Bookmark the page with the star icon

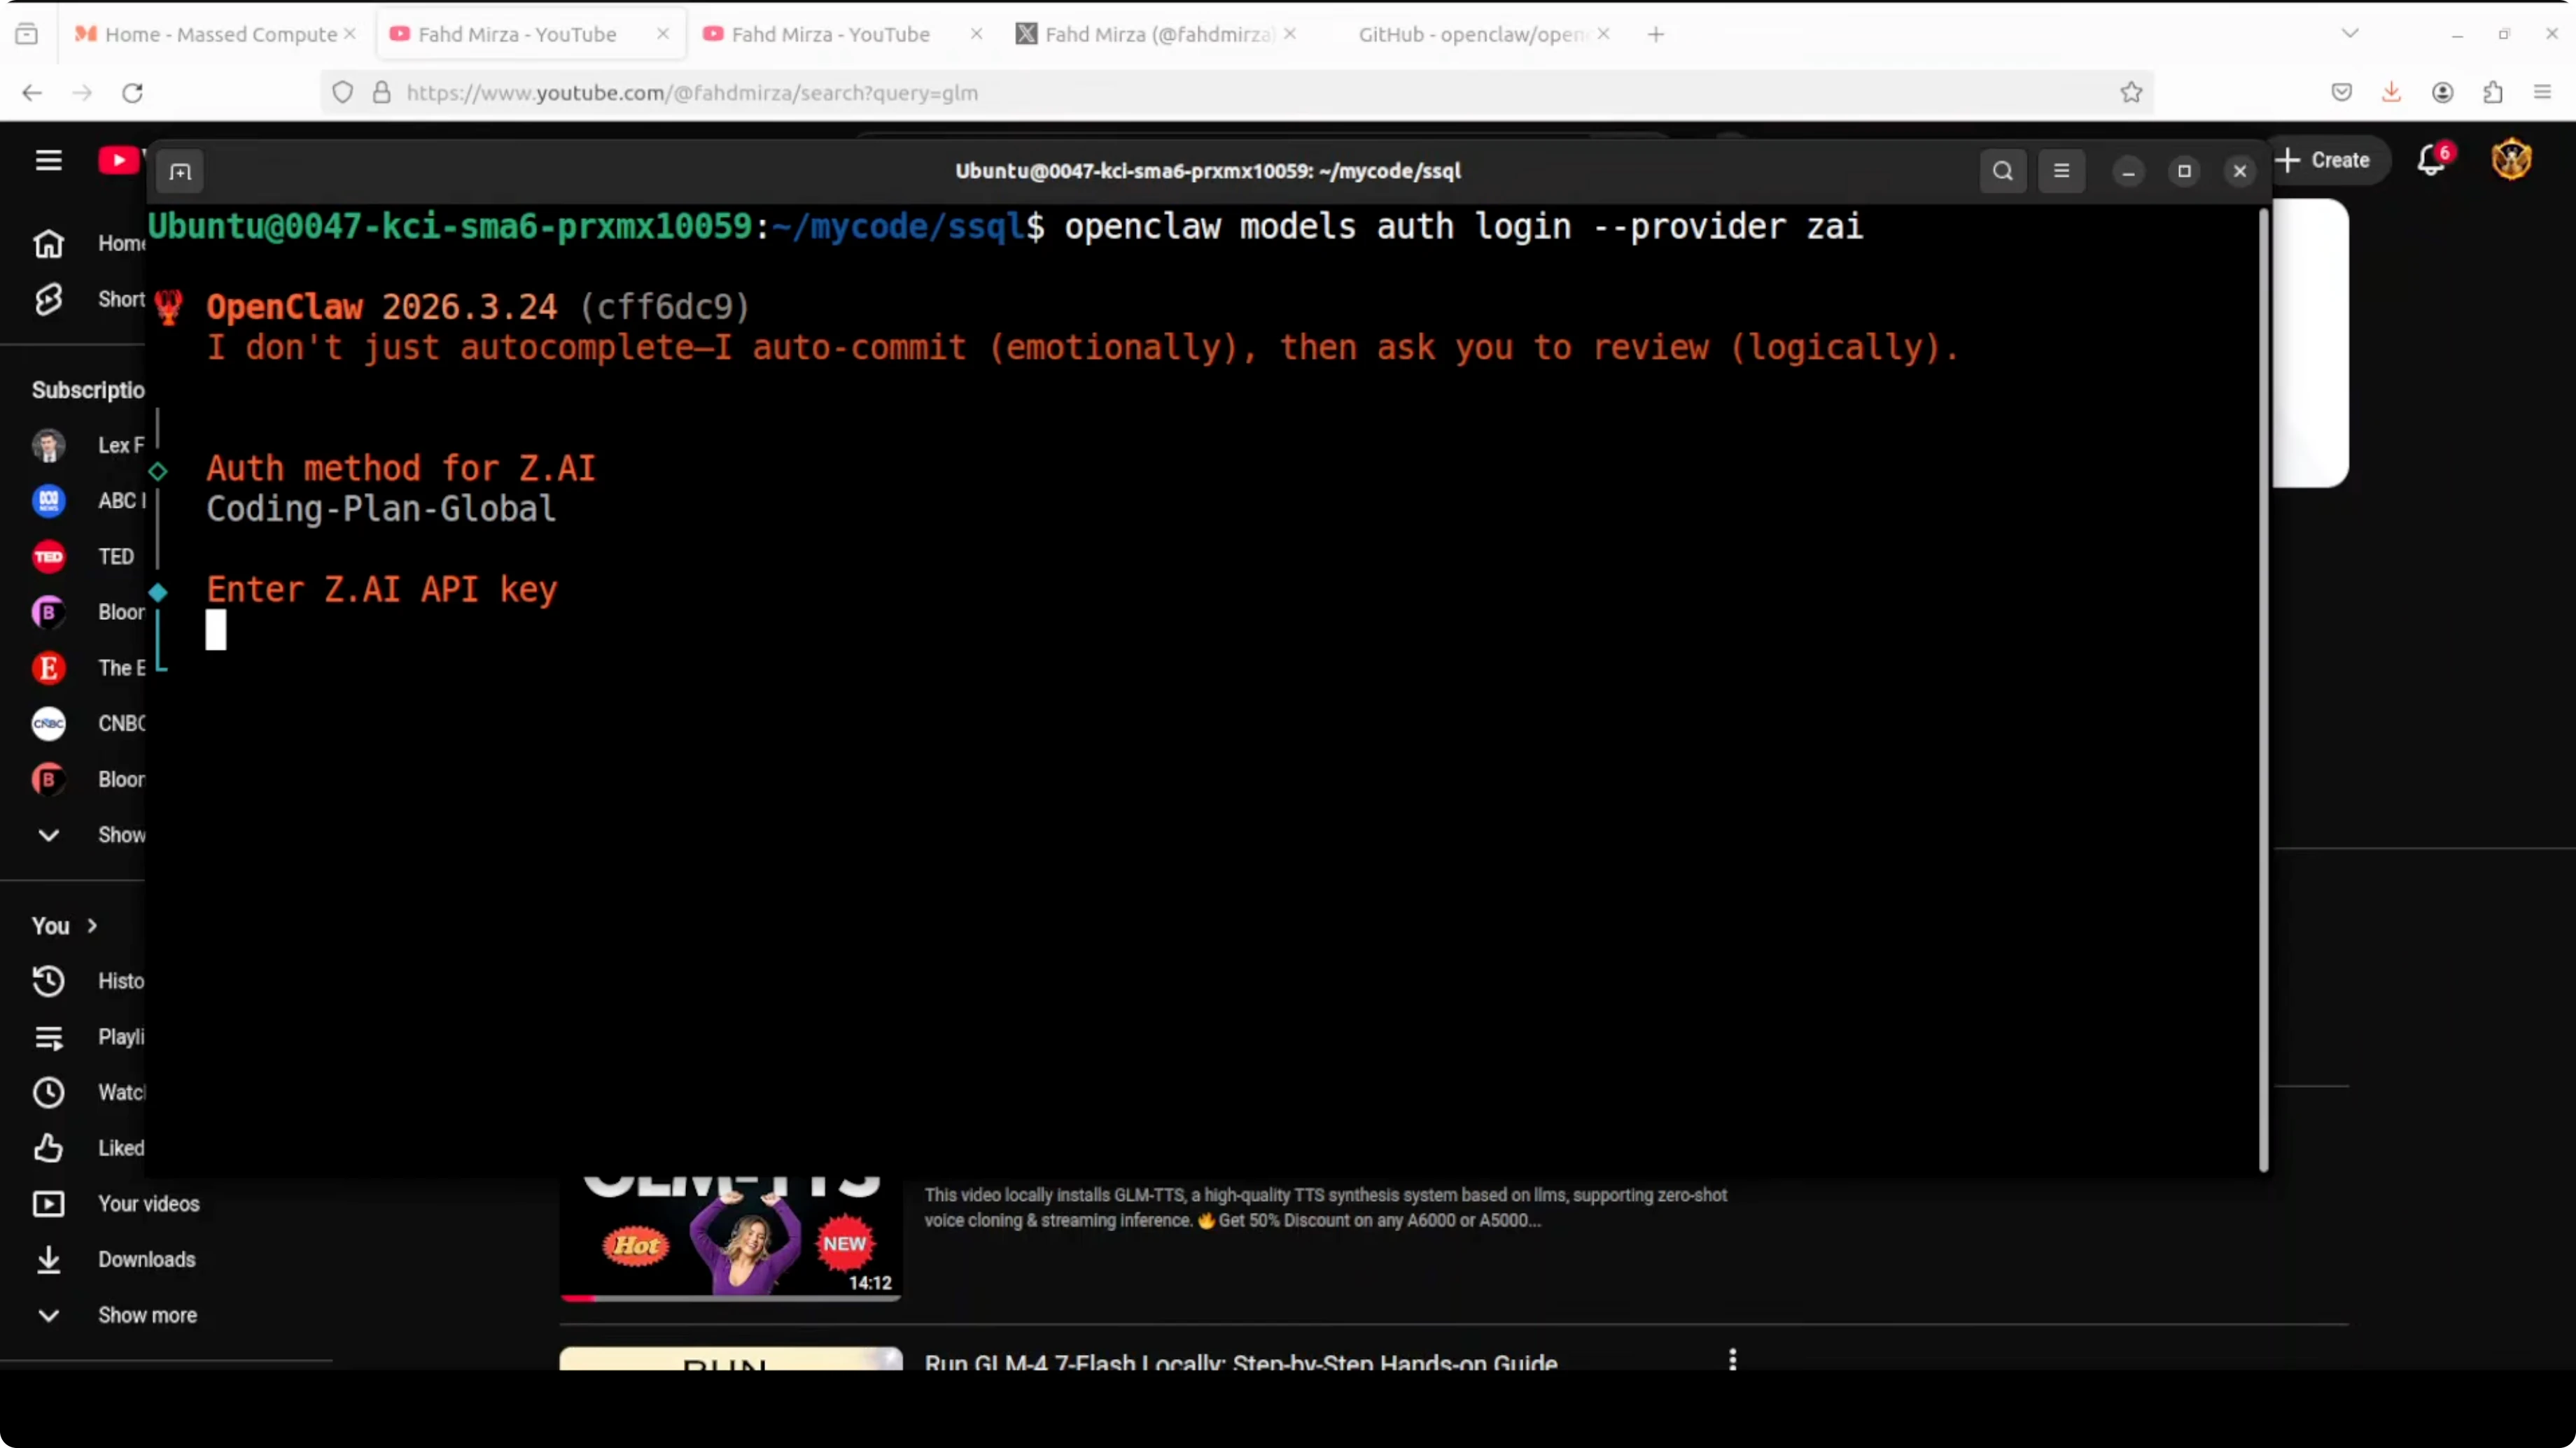(x=2131, y=92)
